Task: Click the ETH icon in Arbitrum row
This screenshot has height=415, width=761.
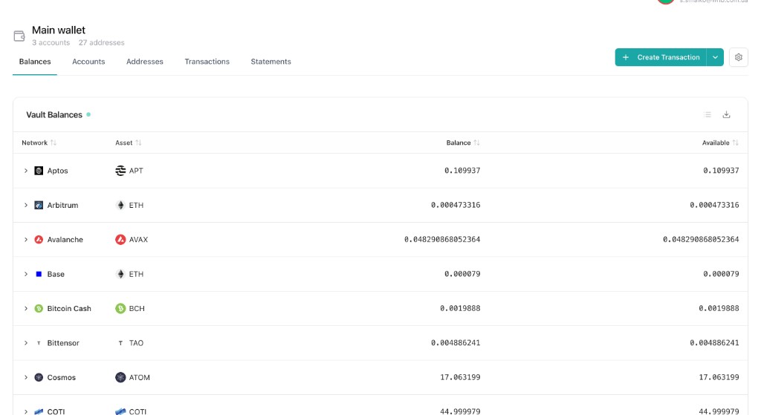Action: pos(120,205)
